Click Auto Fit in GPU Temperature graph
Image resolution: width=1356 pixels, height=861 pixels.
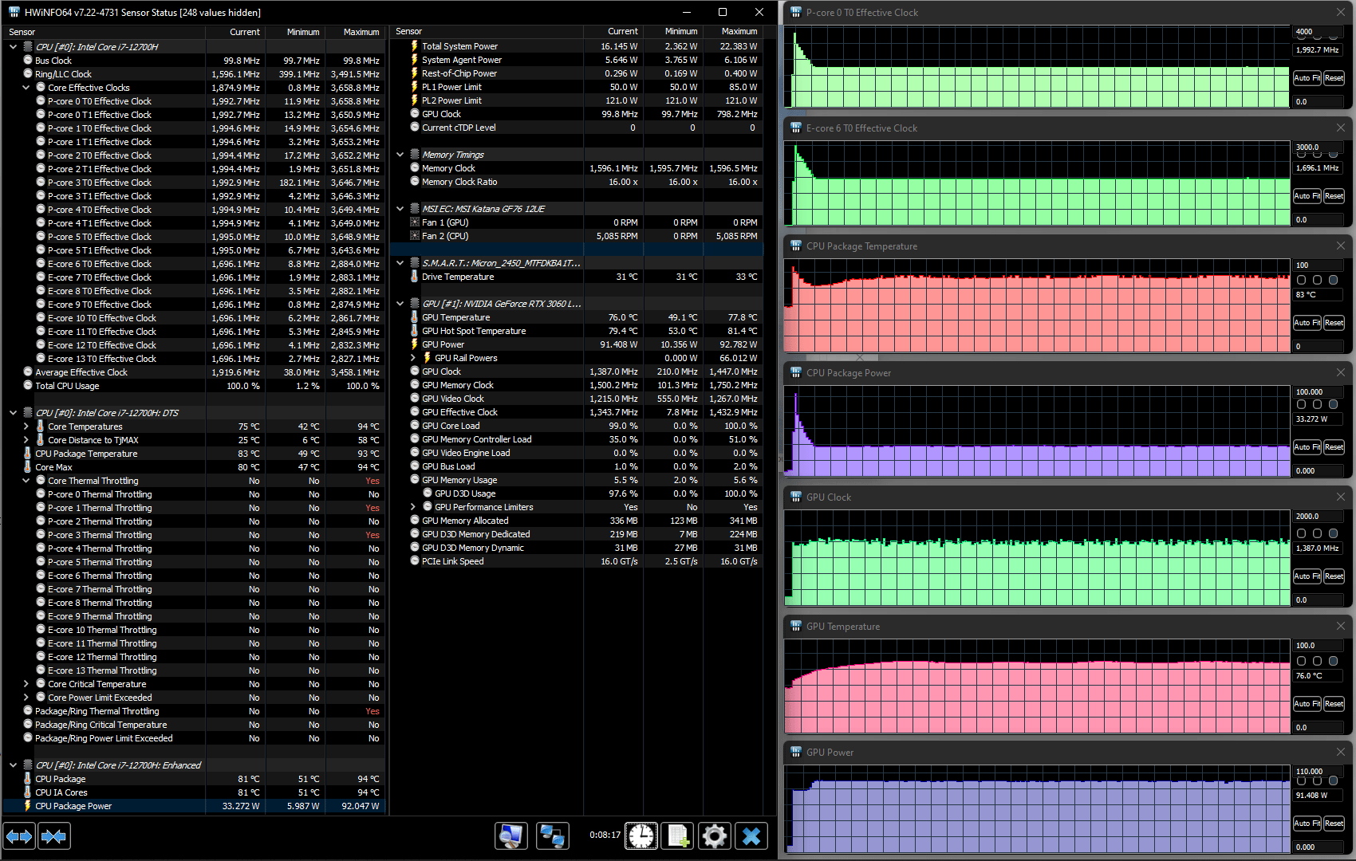coord(1307,703)
